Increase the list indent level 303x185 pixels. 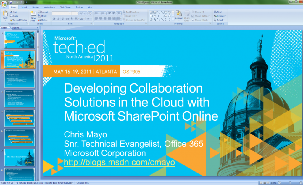point(113,13)
